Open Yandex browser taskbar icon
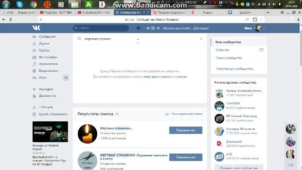302x170 pixels. click(x=102, y=4)
